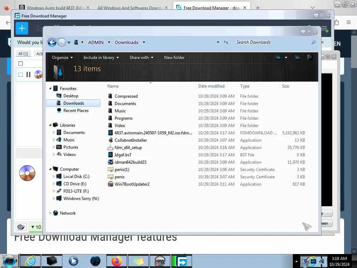Switch to the All (1) tab in FDM
The width and height of the screenshot is (357, 268).
pos(23,53)
